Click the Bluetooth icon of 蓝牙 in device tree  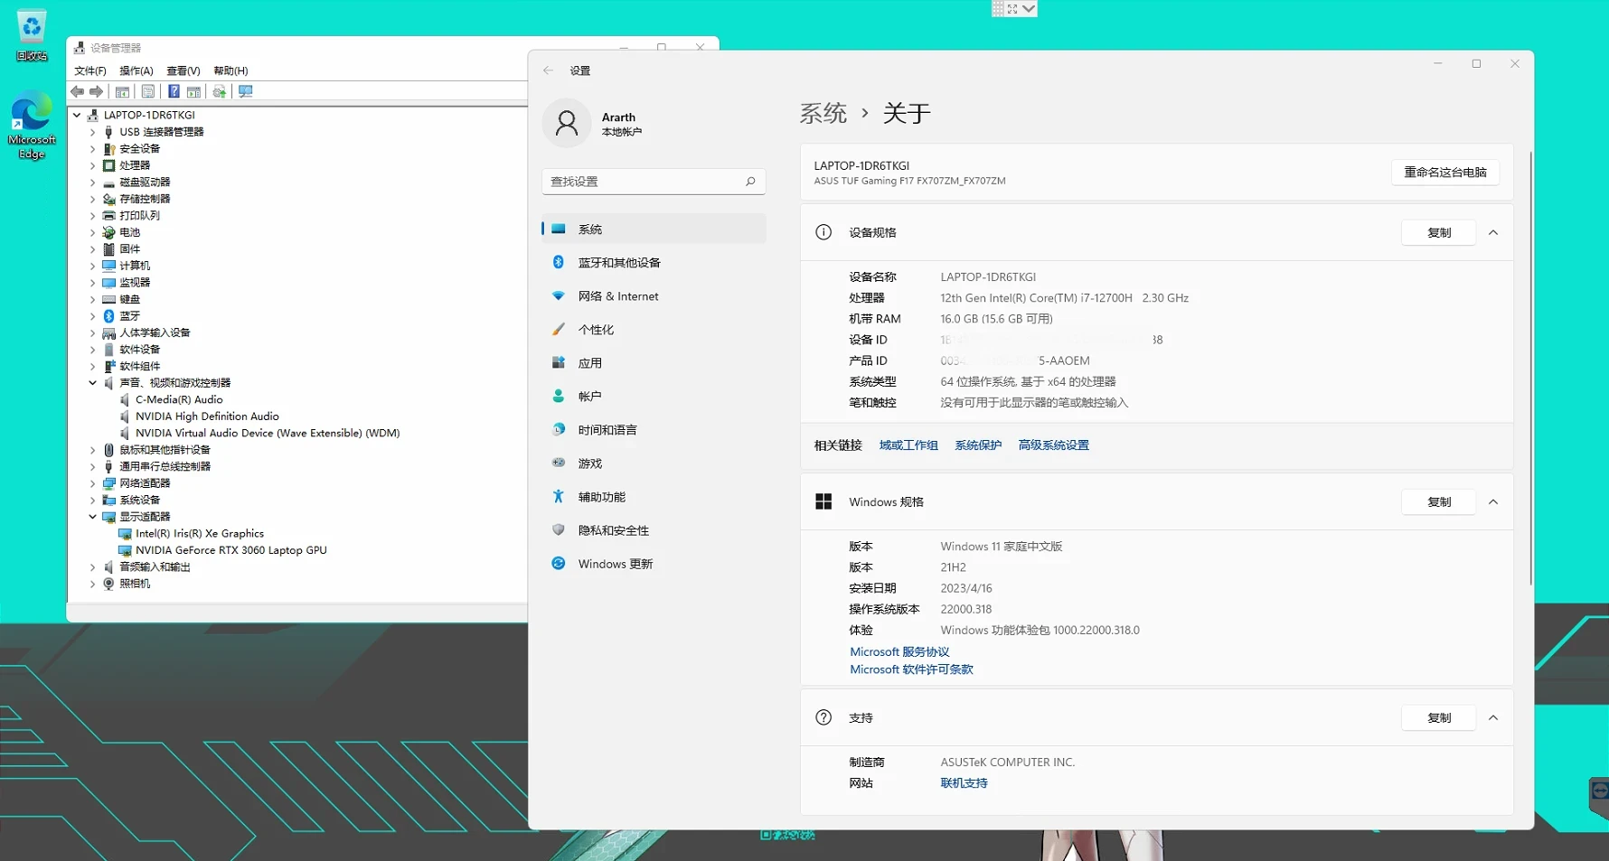pos(108,315)
